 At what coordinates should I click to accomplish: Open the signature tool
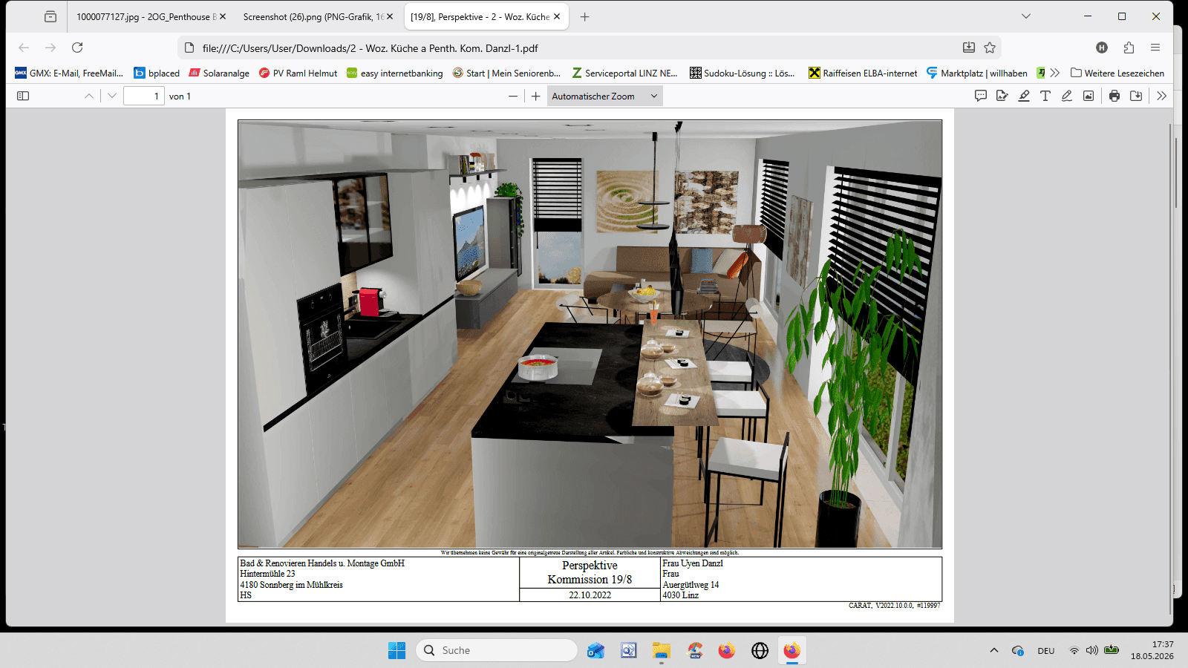tap(1002, 96)
